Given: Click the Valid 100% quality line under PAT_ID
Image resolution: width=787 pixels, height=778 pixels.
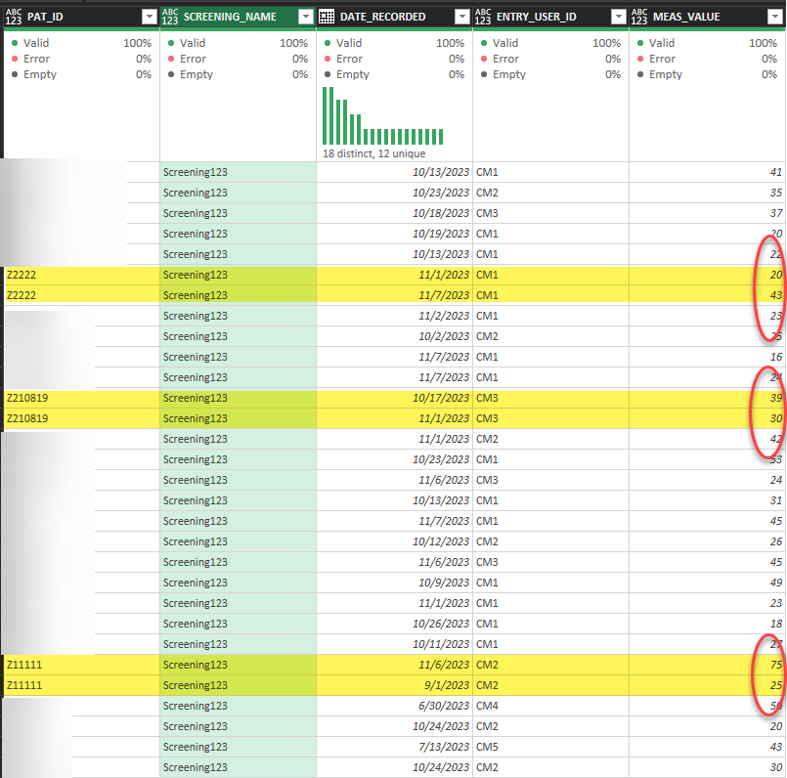Looking at the screenshot, I should coord(81,43).
